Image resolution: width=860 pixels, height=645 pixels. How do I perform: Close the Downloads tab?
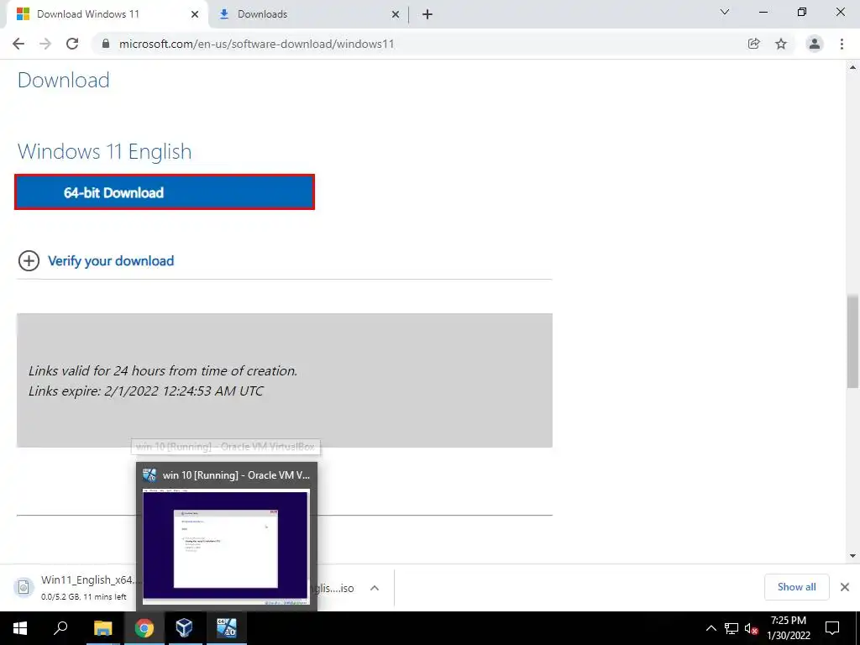click(396, 14)
